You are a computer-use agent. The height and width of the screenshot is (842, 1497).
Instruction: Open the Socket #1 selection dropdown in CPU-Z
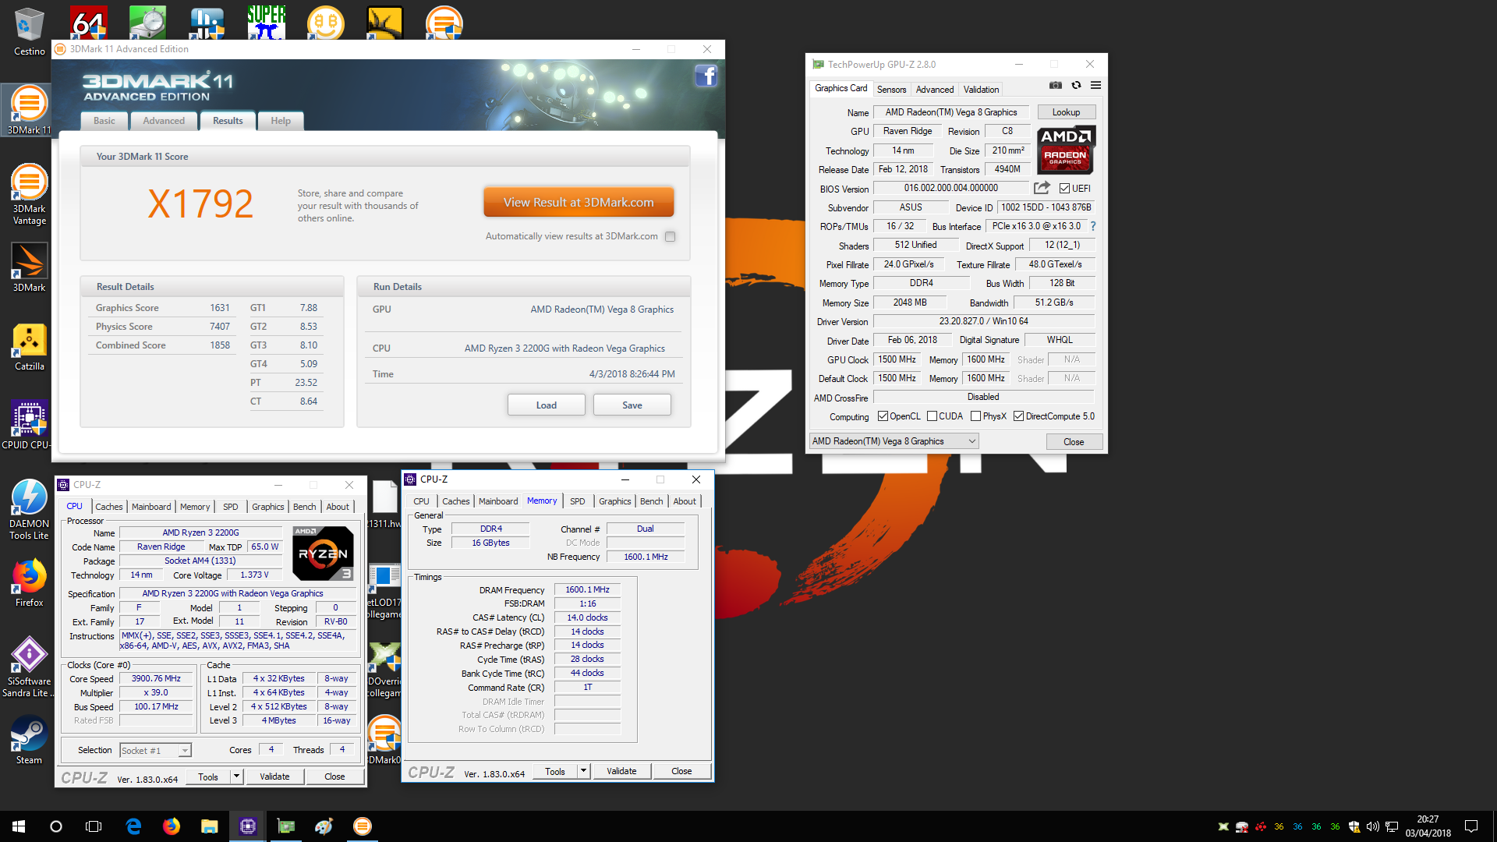pos(155,750)
